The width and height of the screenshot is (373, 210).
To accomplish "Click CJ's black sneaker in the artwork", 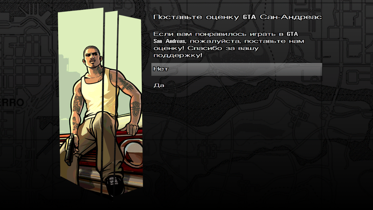I will [114, 185].
